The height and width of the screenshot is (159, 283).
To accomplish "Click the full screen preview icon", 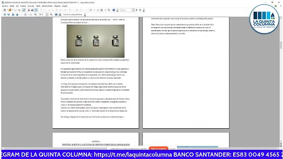I will coord(56,14).
